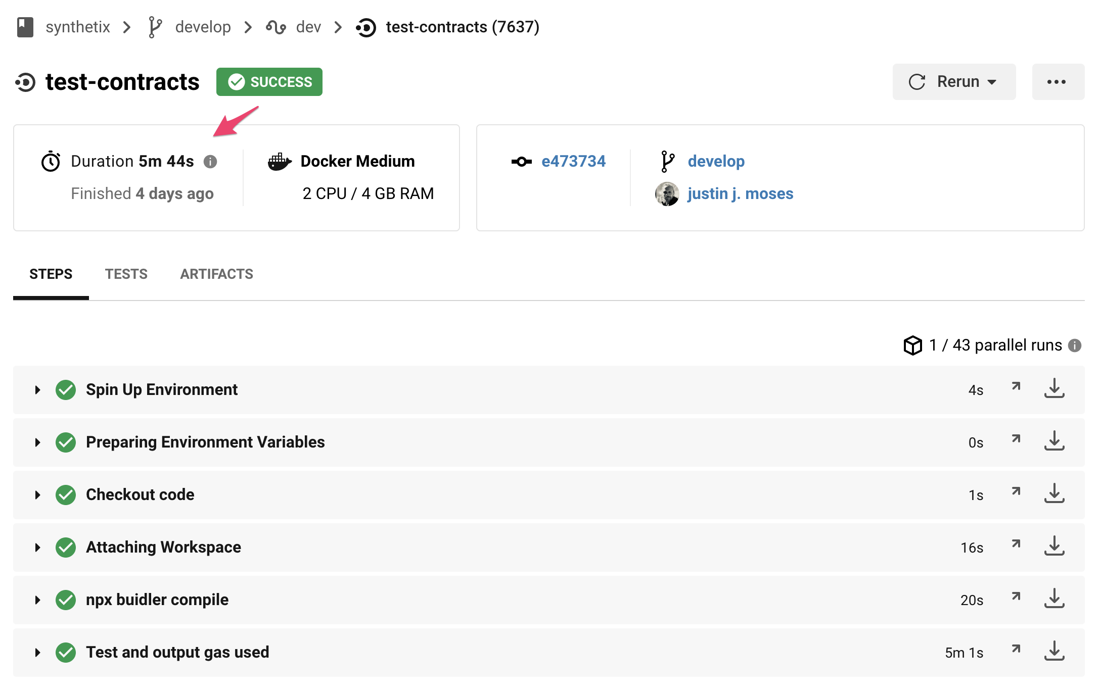Expand the npx buidler compile step

pyautogui.click(x=37, y=600)
